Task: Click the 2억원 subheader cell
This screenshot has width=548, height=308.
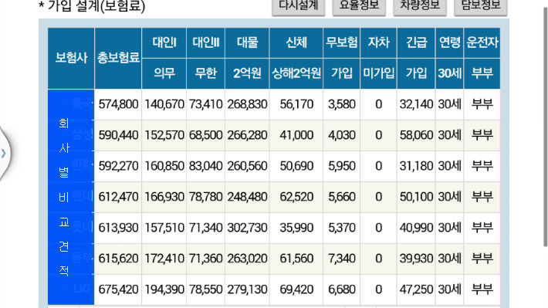Action: click(247, 73)
